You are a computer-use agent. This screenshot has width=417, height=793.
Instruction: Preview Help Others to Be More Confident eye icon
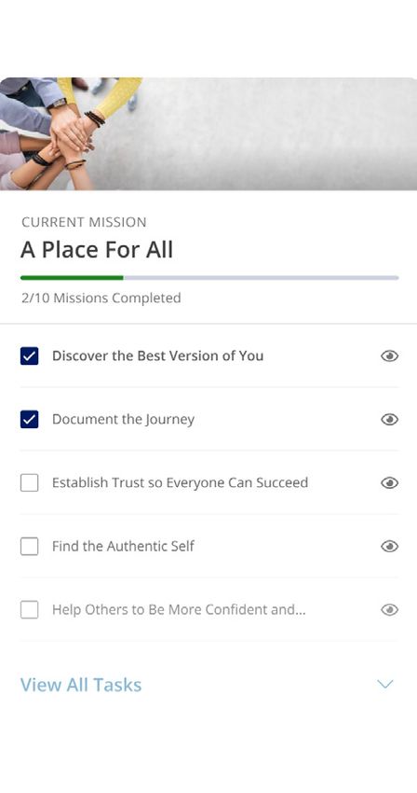pyautogui.click(x=389, y=610)
